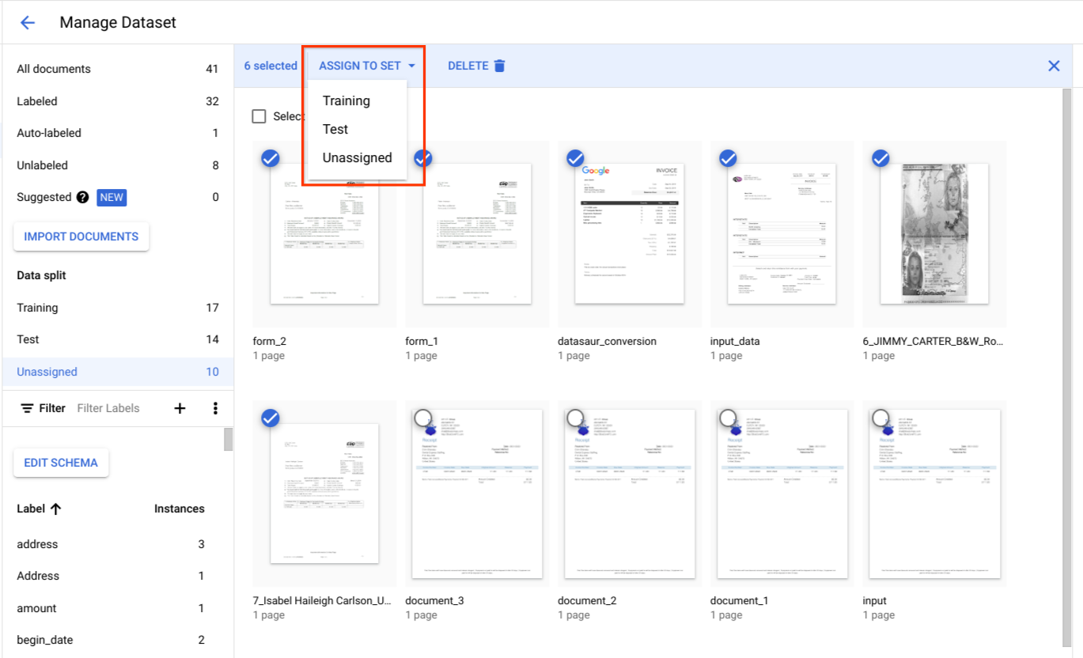This screenshot has width=1083, height=658.
Task: Click the IMPORT DOCUMENTS button
Action: (x=81, y=236)
